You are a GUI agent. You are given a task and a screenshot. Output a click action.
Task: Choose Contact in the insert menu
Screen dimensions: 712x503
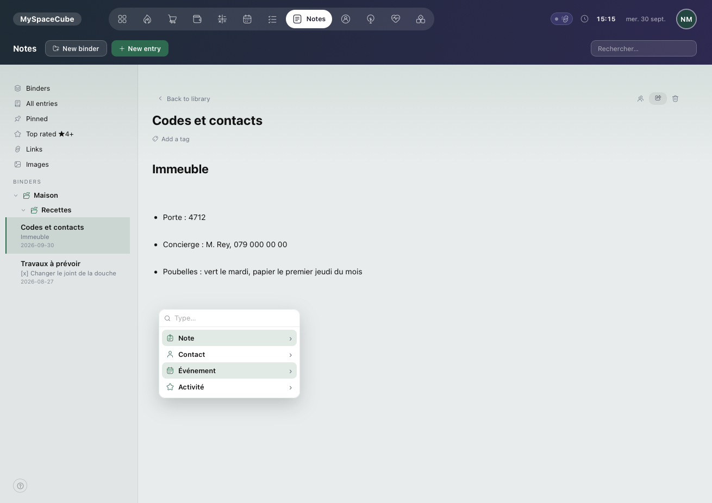229,354
